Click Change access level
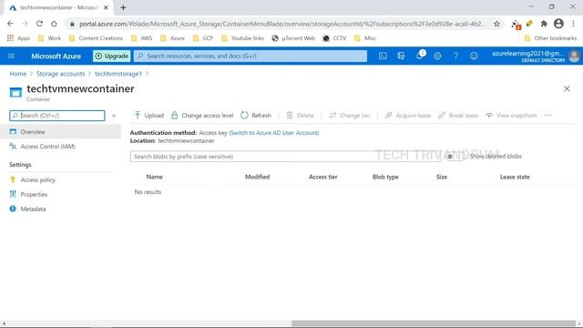Image resolution: width=583 pixels, height=328 pixels. 202,116
